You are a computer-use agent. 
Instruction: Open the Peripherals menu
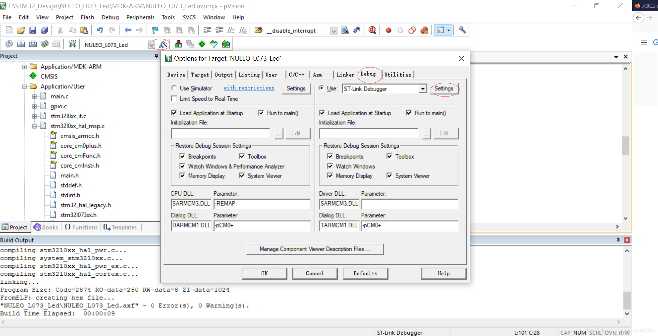[140, 17]
